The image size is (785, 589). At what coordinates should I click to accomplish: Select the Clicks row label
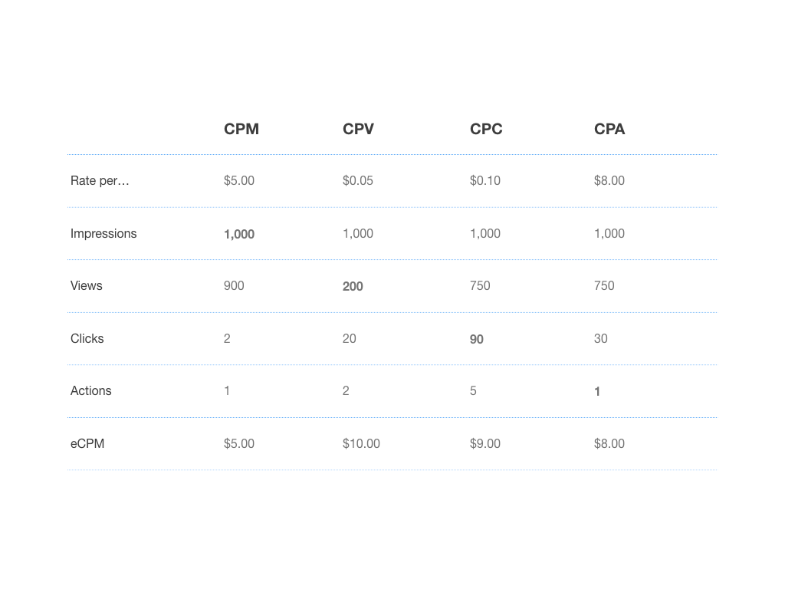pos(87,338)
